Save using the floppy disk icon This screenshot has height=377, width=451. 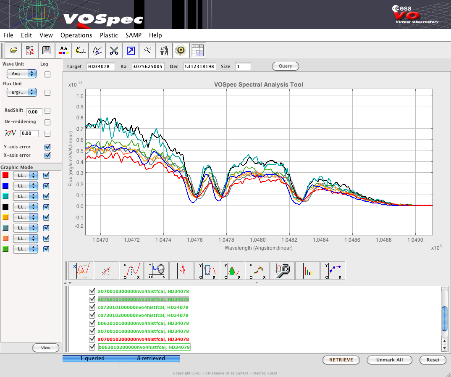(x=47, y=51)
